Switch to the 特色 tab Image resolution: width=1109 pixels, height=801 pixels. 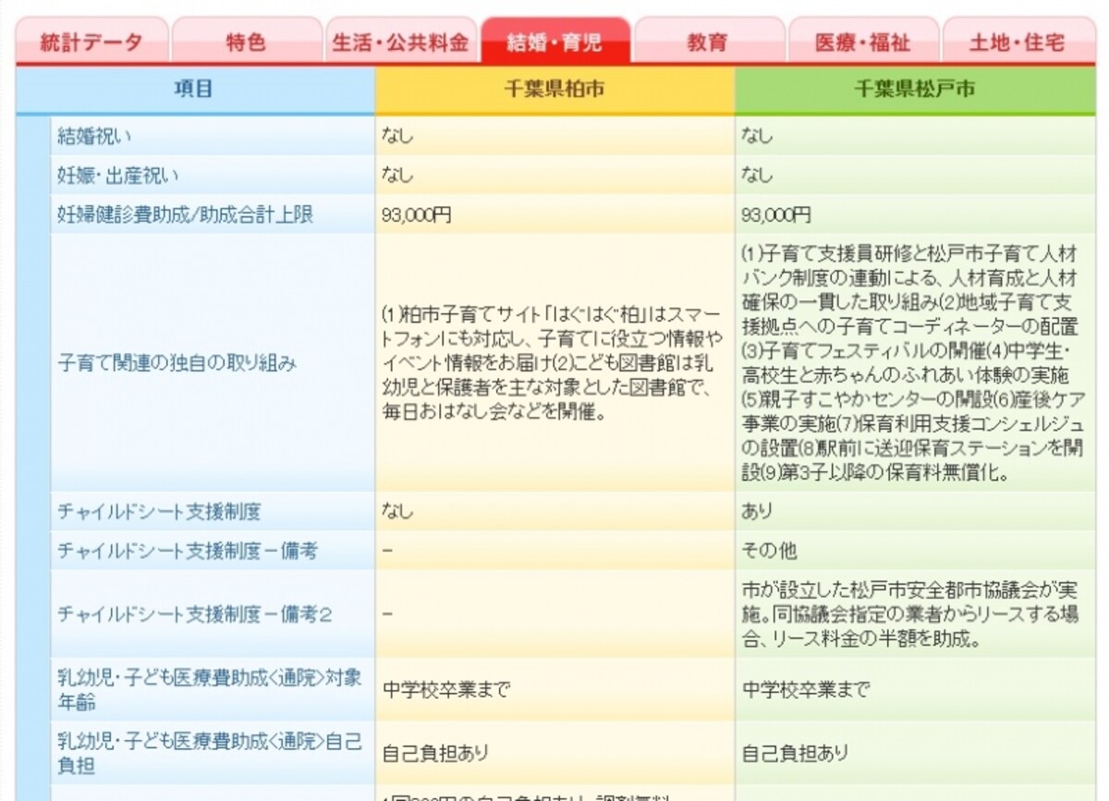pos(246,42)
